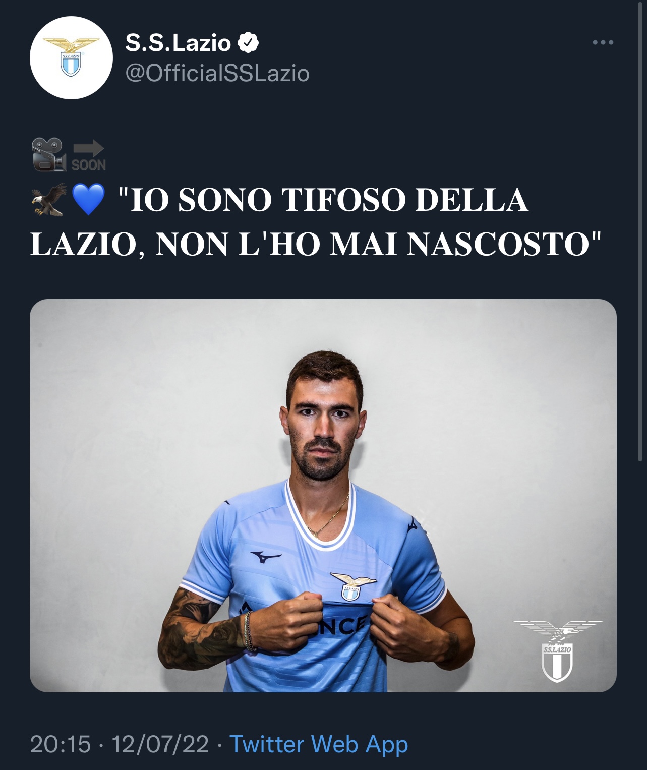Open the @OfficialSSLazio handle link
The height and width of the screenshot is (770, 647).
217,74
